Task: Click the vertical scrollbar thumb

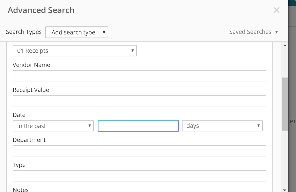Action: pyautogui.click(x=285, y=104)
